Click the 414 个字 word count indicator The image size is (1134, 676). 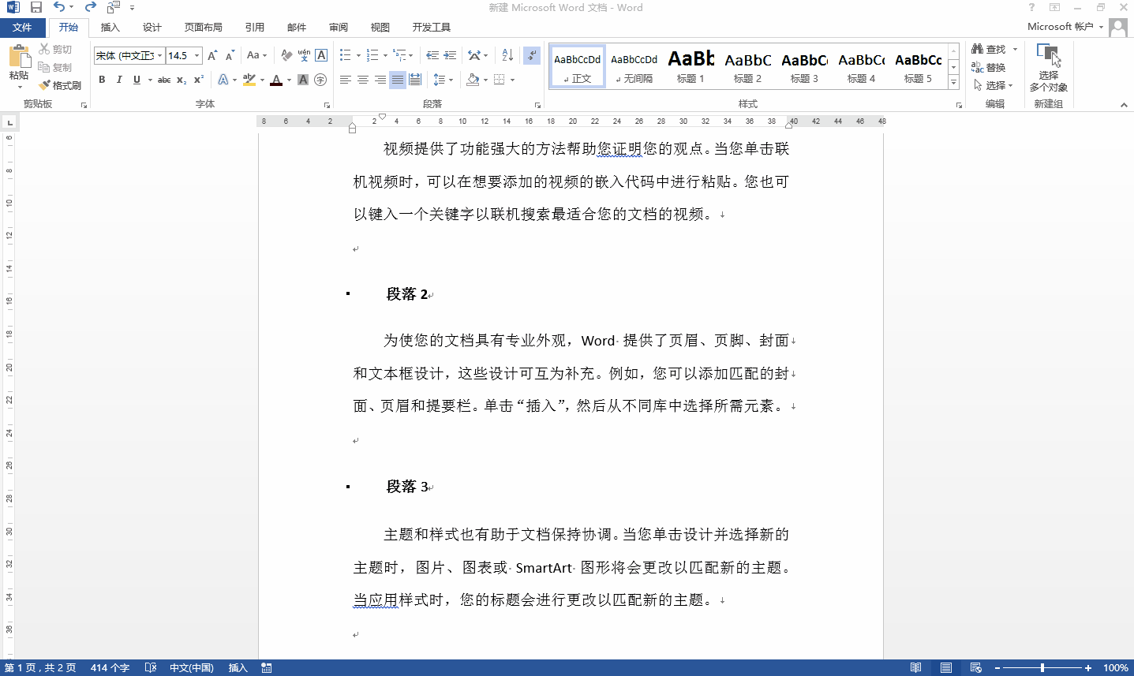pos(110,668)
